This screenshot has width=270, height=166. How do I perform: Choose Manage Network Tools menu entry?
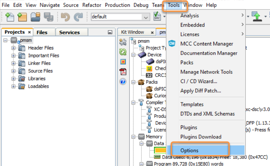click(206, 72)
